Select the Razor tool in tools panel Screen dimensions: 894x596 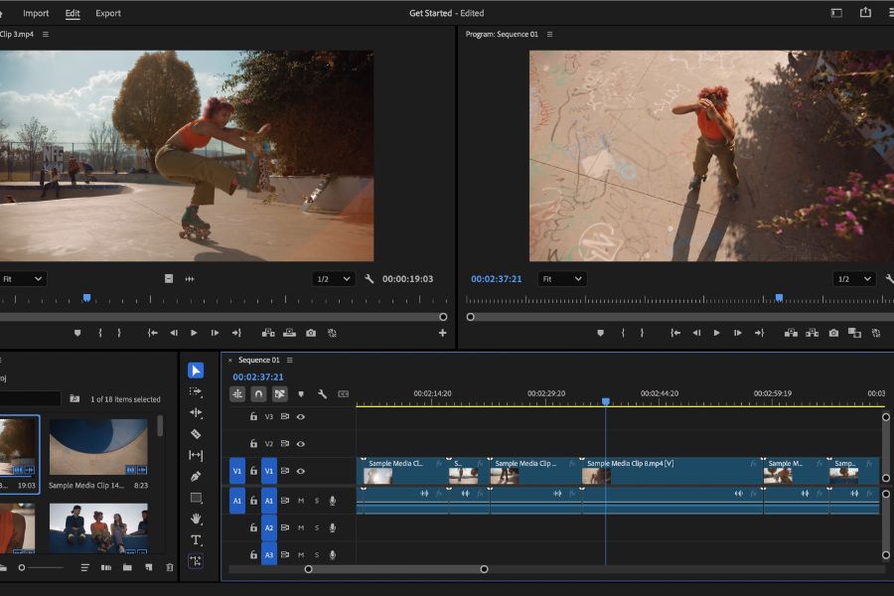point(196,434)
